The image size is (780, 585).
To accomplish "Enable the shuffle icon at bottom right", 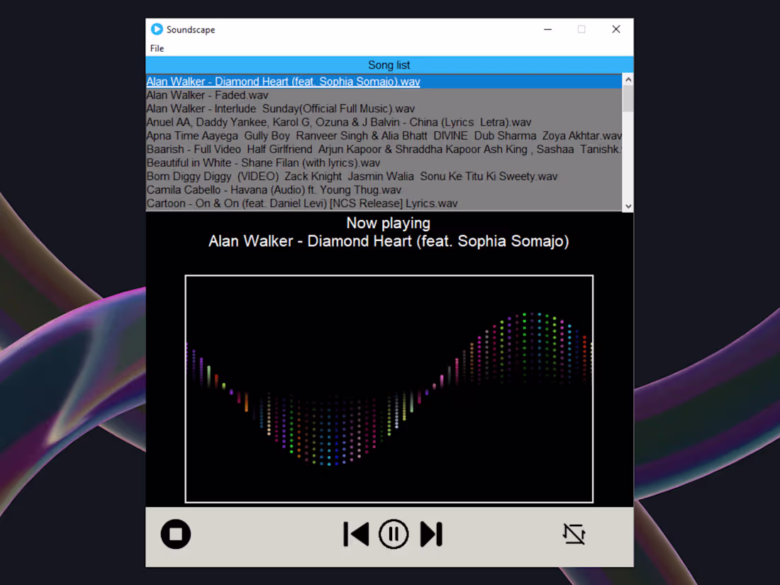I will click(x=574, y=534).
